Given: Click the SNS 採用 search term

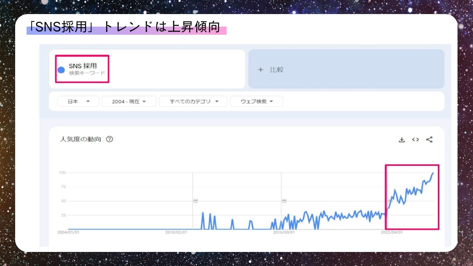Looking at the screenshot, I should click(83, 66).
